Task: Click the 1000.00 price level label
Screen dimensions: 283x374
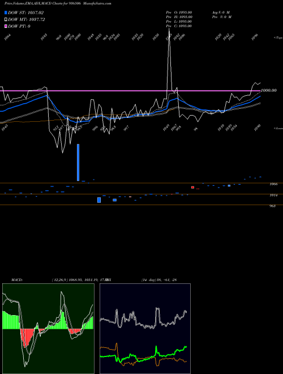Action: point(269,91)
